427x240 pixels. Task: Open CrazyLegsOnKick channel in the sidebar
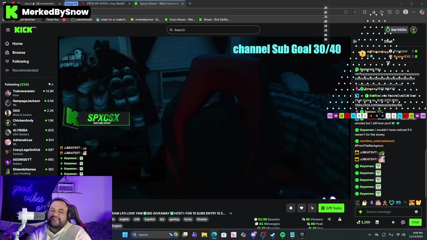(x=29, y=152)
